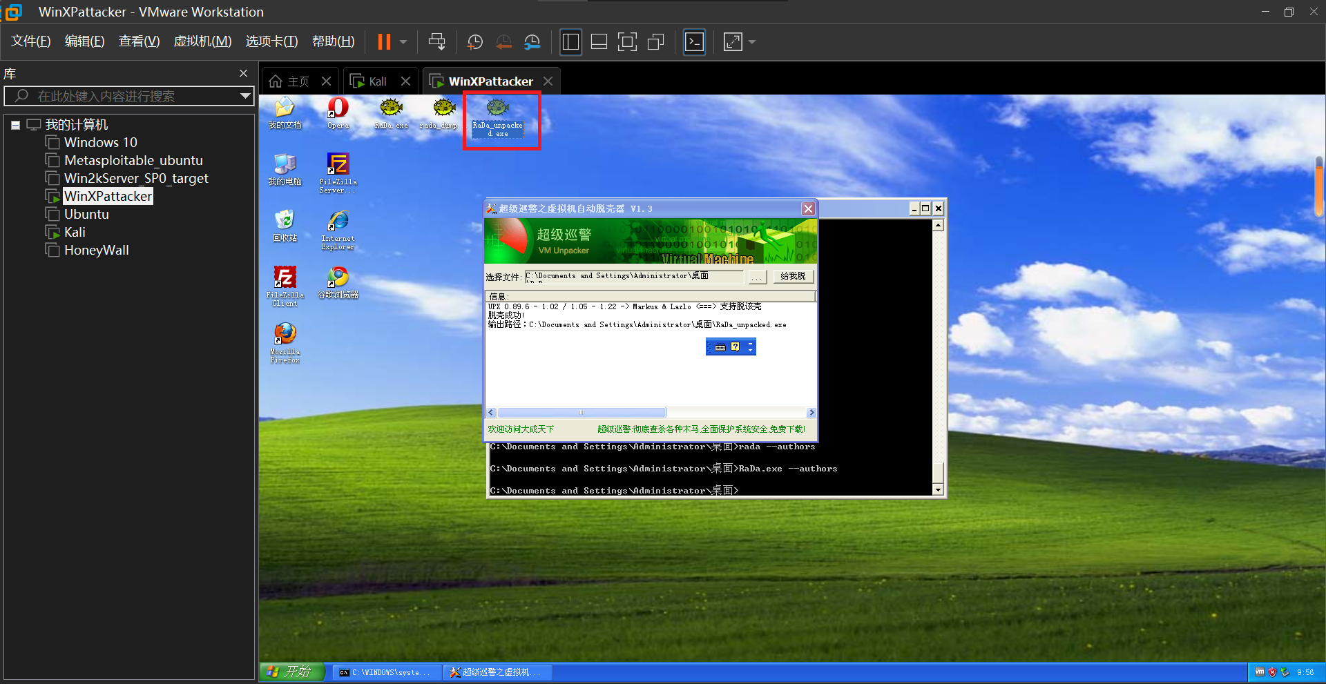Close the 主页 tab

coord(327,81)
